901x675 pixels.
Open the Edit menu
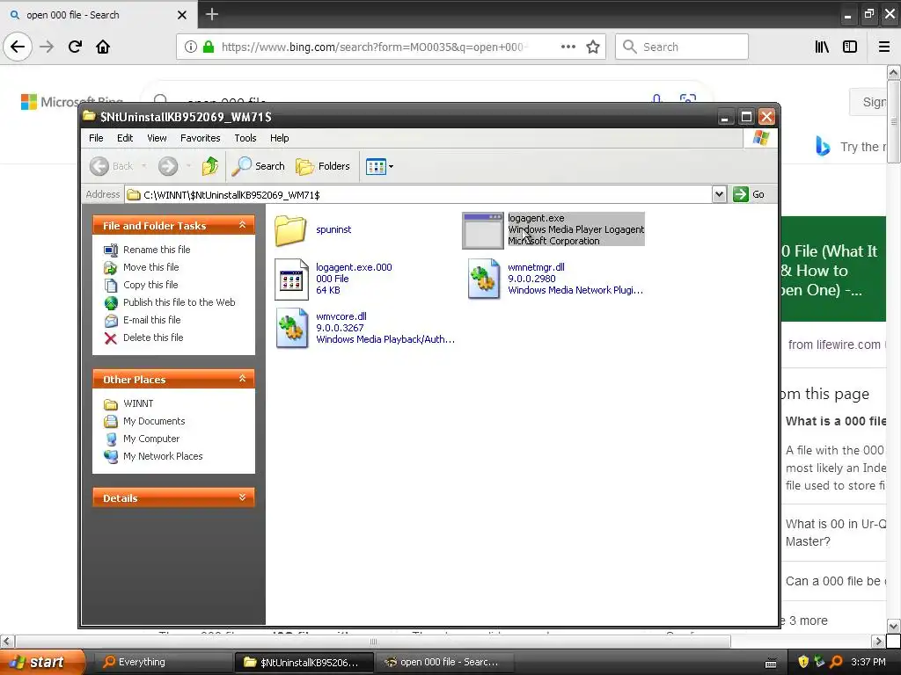pyautogui.click(x=125, y=138)
